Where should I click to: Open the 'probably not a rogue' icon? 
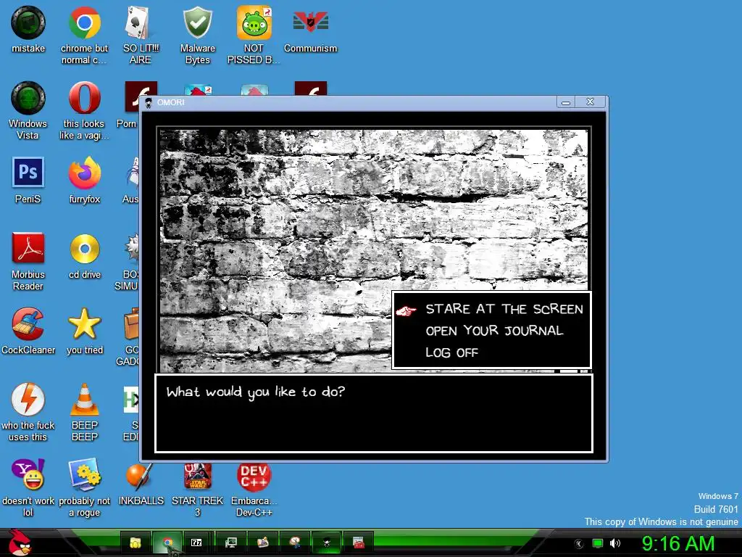tap(84, 474)
